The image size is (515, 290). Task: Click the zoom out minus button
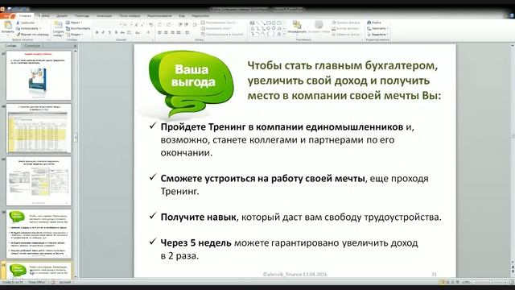click(474, 282)
